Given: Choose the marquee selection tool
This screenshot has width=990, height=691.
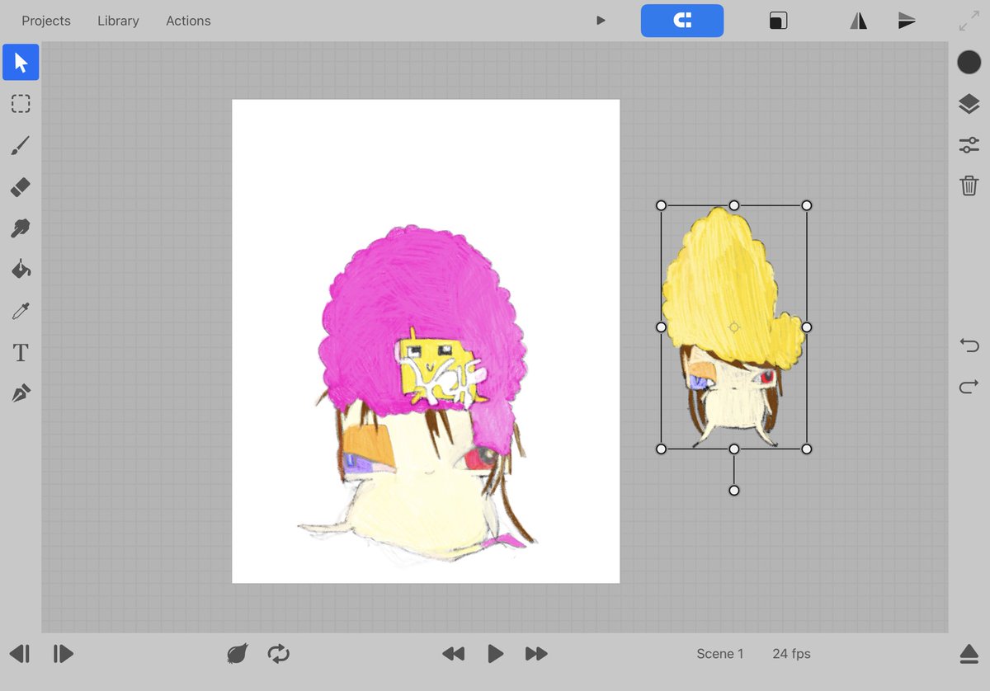Looking at the screenshot, I should tap(21, 104).
